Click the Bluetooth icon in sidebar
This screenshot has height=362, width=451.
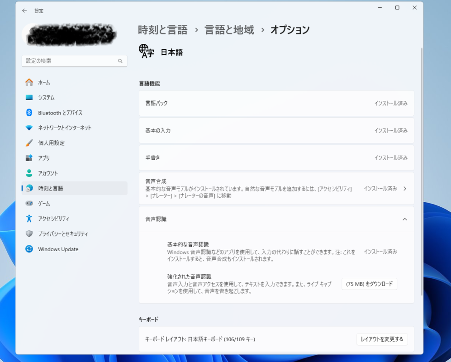[29, 113]
